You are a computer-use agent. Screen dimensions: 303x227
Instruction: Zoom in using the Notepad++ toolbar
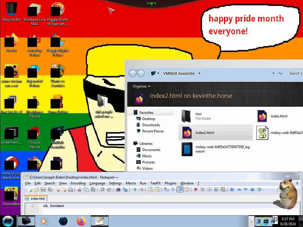pyautogui.click(x=134, y=190)
